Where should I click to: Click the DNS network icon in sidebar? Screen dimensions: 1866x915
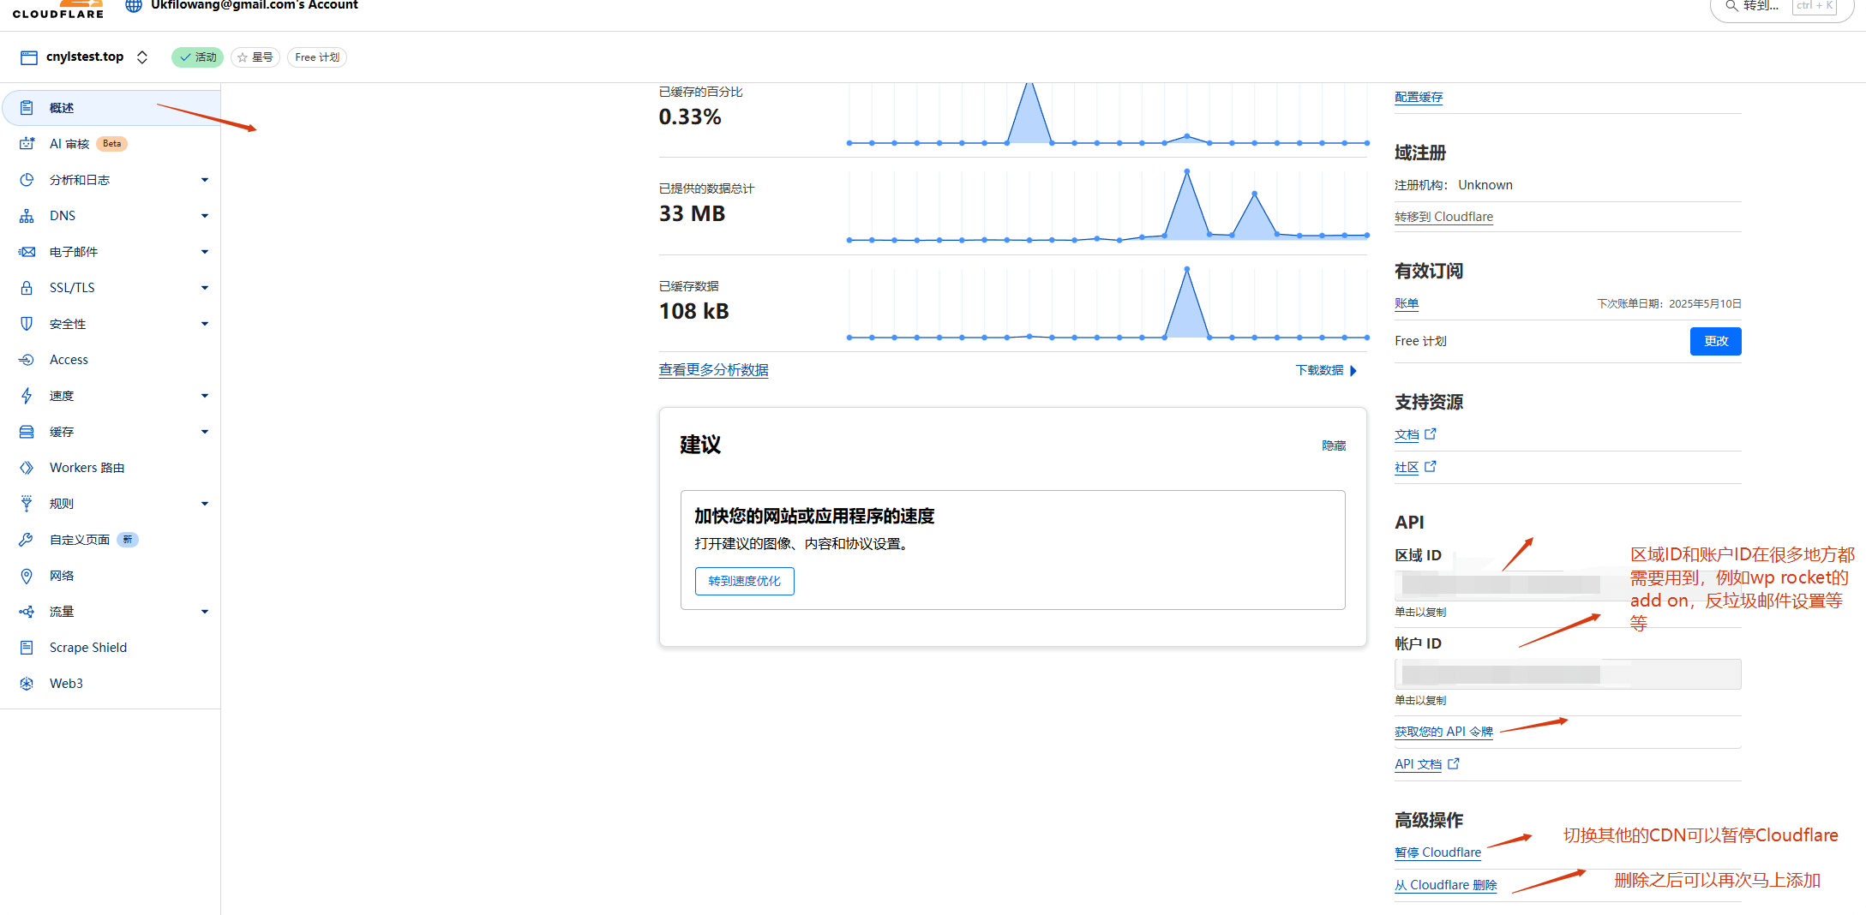click(27, 216)
